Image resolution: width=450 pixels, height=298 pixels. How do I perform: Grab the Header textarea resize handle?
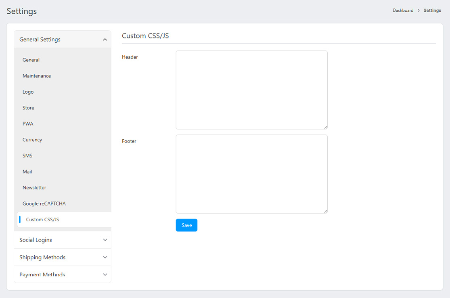325,127
